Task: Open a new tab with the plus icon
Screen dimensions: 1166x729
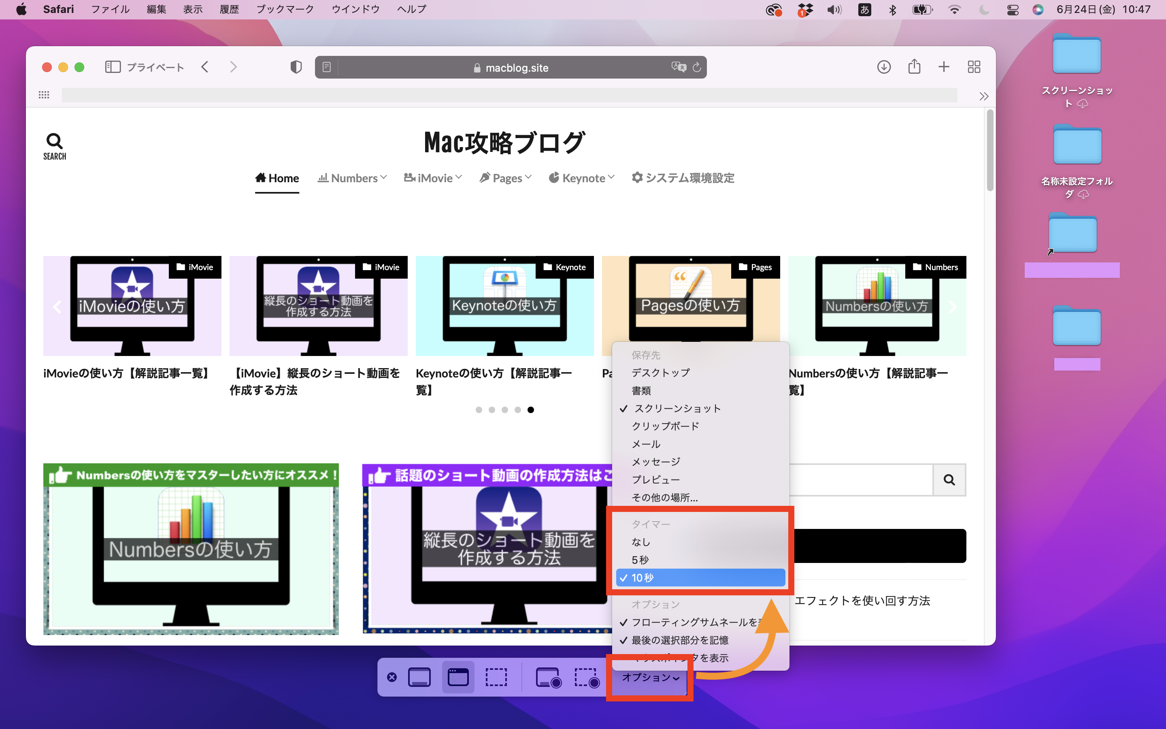Action: 944,67
